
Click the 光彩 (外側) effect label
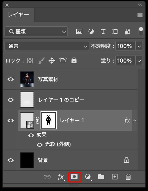(x=58, y=145)
